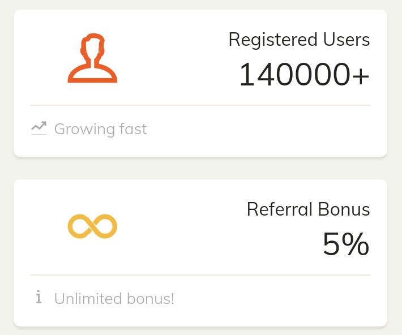This screenshot has height=335, width=402.
Task: Click the divider line above Unlimited bonus
Action: tap(200, 275)
